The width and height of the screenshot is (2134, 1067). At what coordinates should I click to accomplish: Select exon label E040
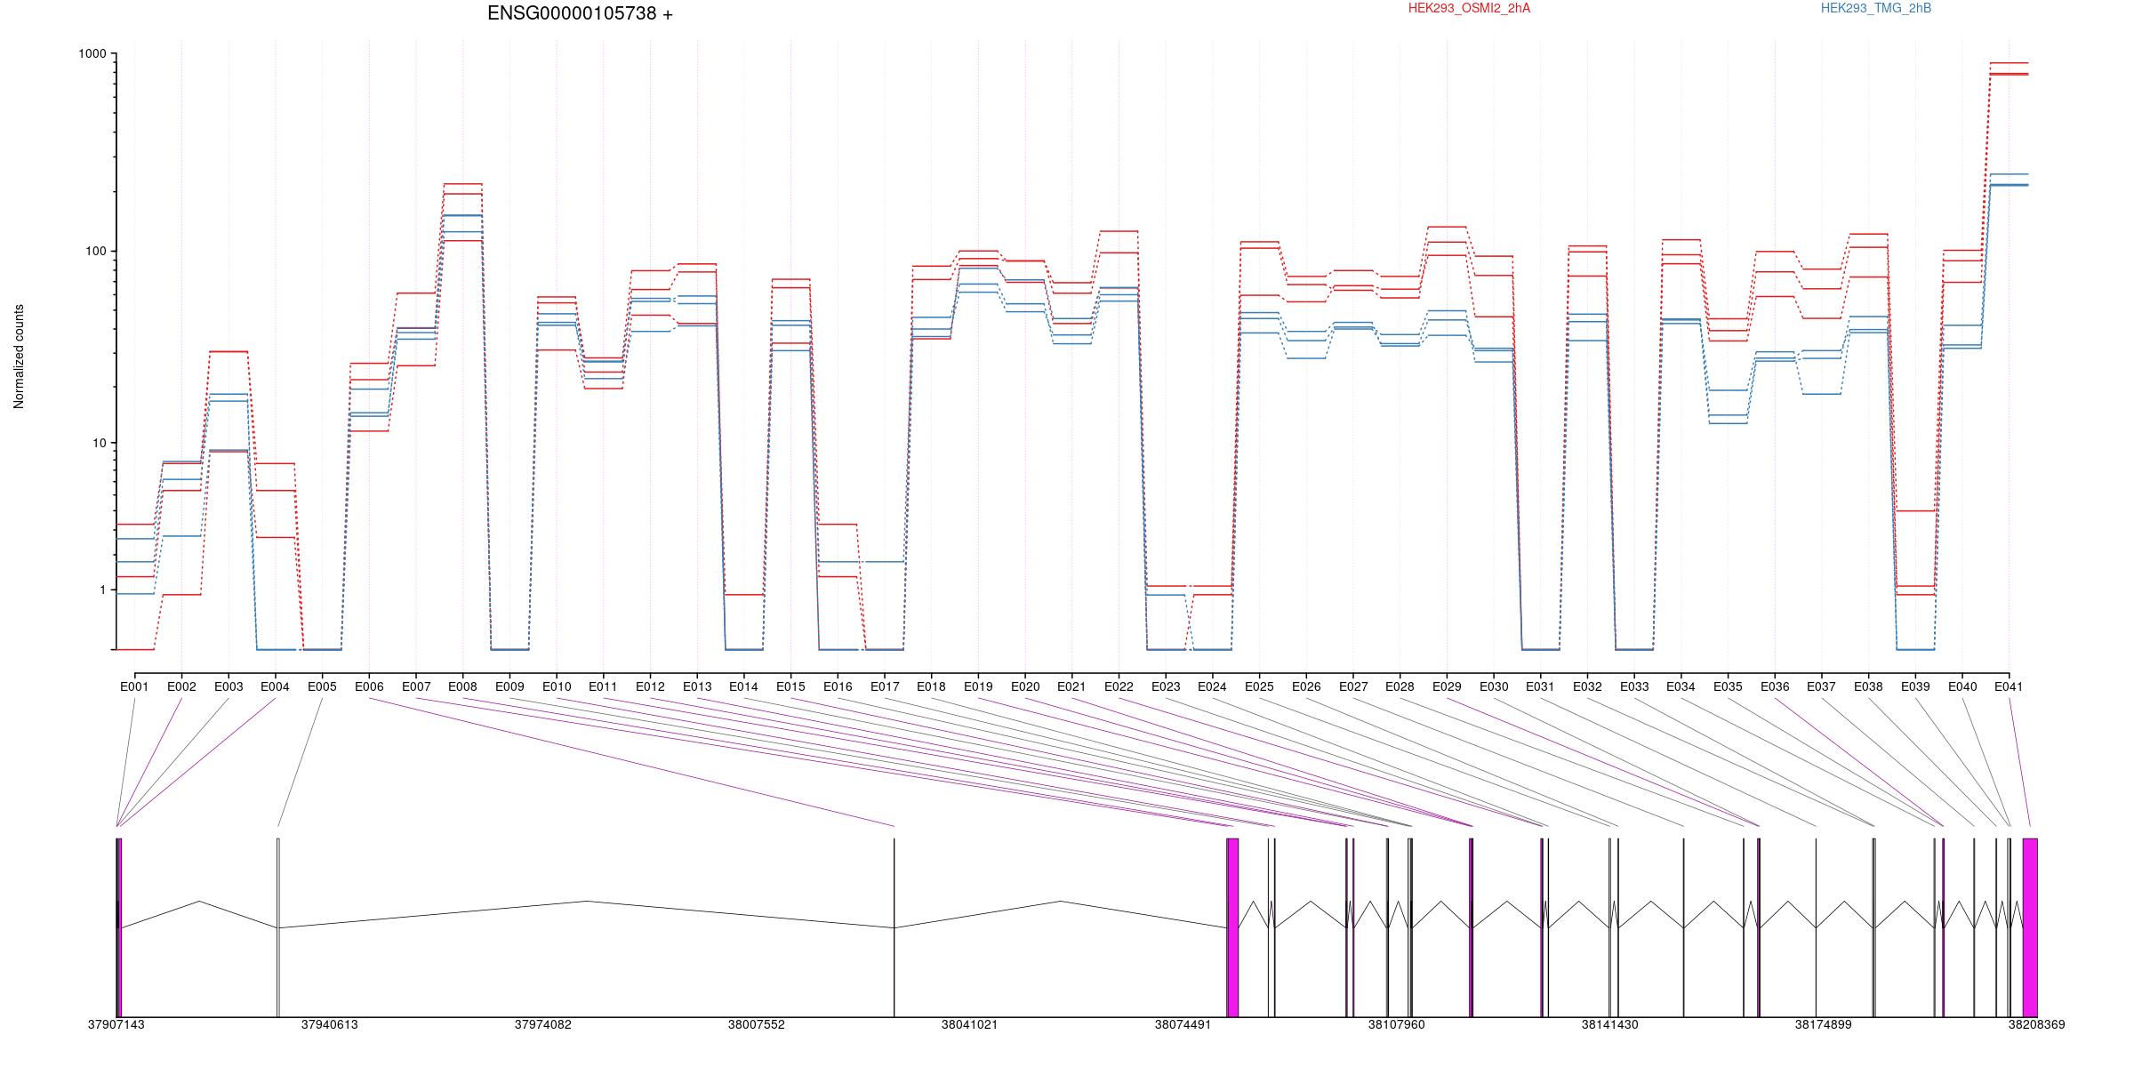pos(1962,686)
